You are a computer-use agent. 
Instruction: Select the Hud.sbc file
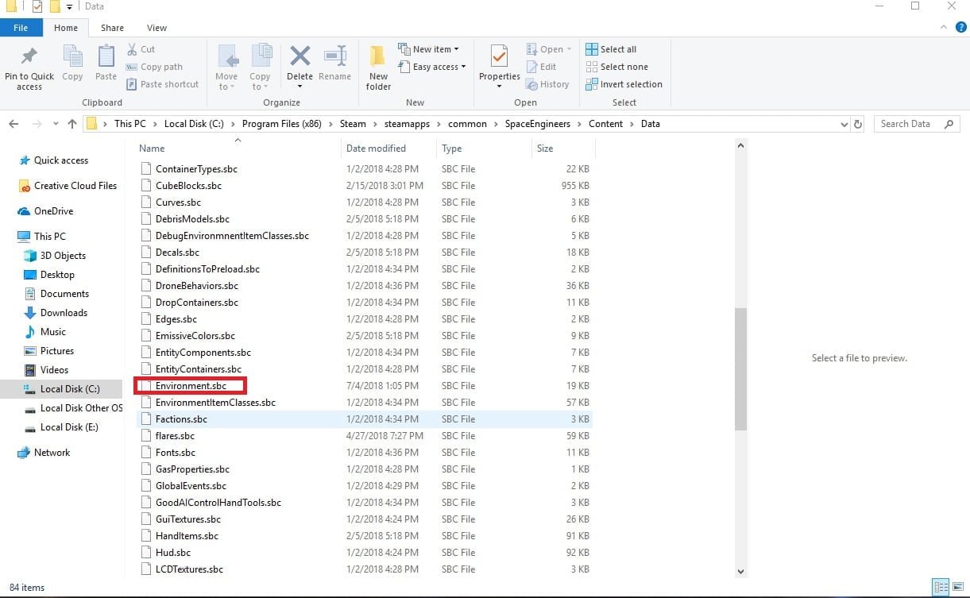pos(173,553)
